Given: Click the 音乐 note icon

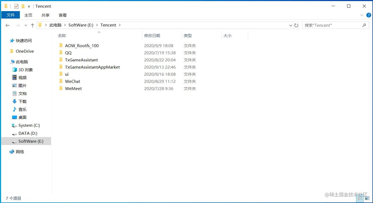Looking at the screenshot, I should coord(15,109).
